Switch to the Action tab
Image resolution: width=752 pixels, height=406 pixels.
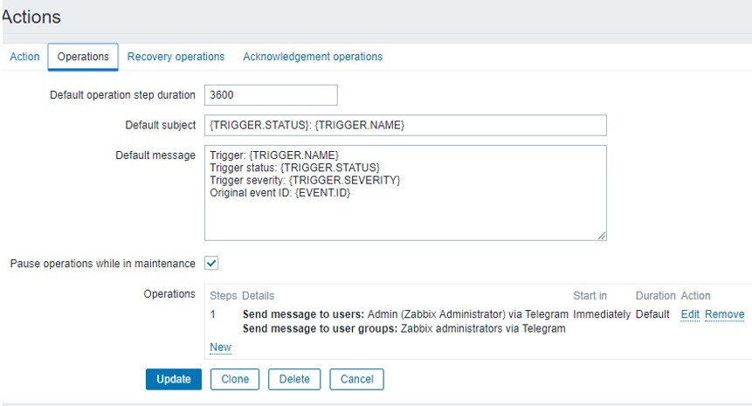pos(24,57)
